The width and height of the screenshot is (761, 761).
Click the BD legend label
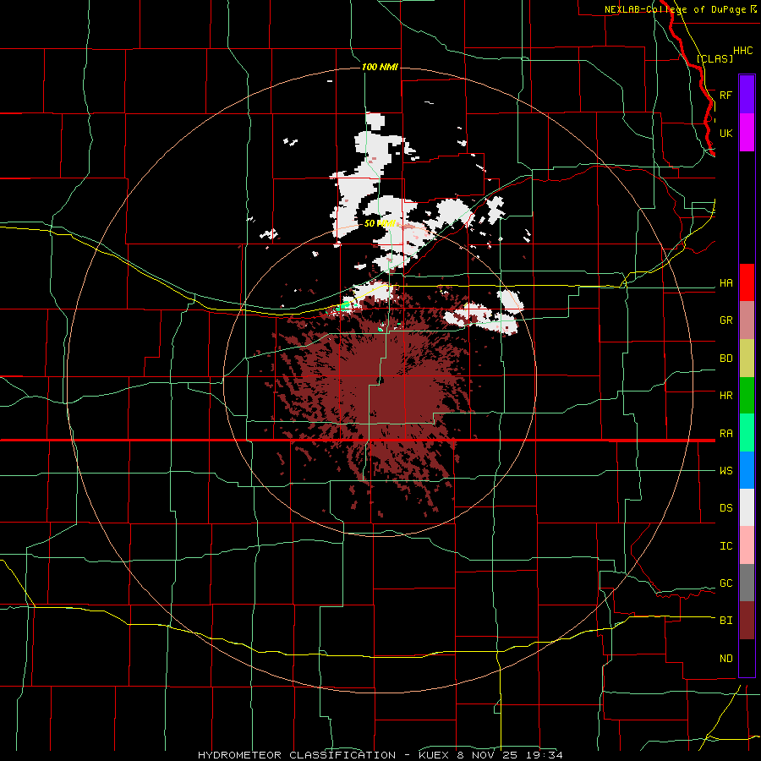(x=725, y=359)
